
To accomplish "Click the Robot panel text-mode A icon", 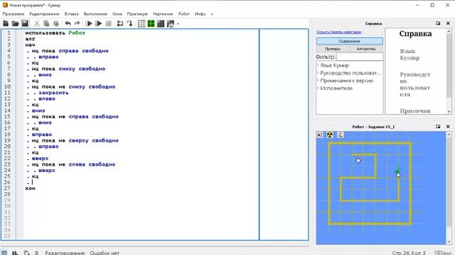I will point(319,135).
